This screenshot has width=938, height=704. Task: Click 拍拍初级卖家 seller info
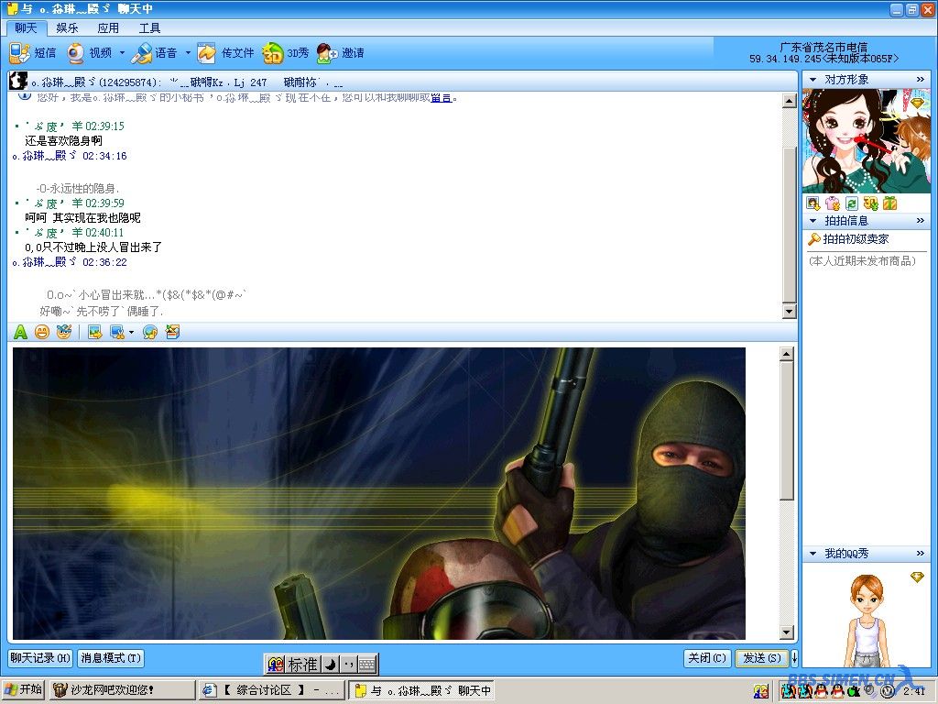849,239
